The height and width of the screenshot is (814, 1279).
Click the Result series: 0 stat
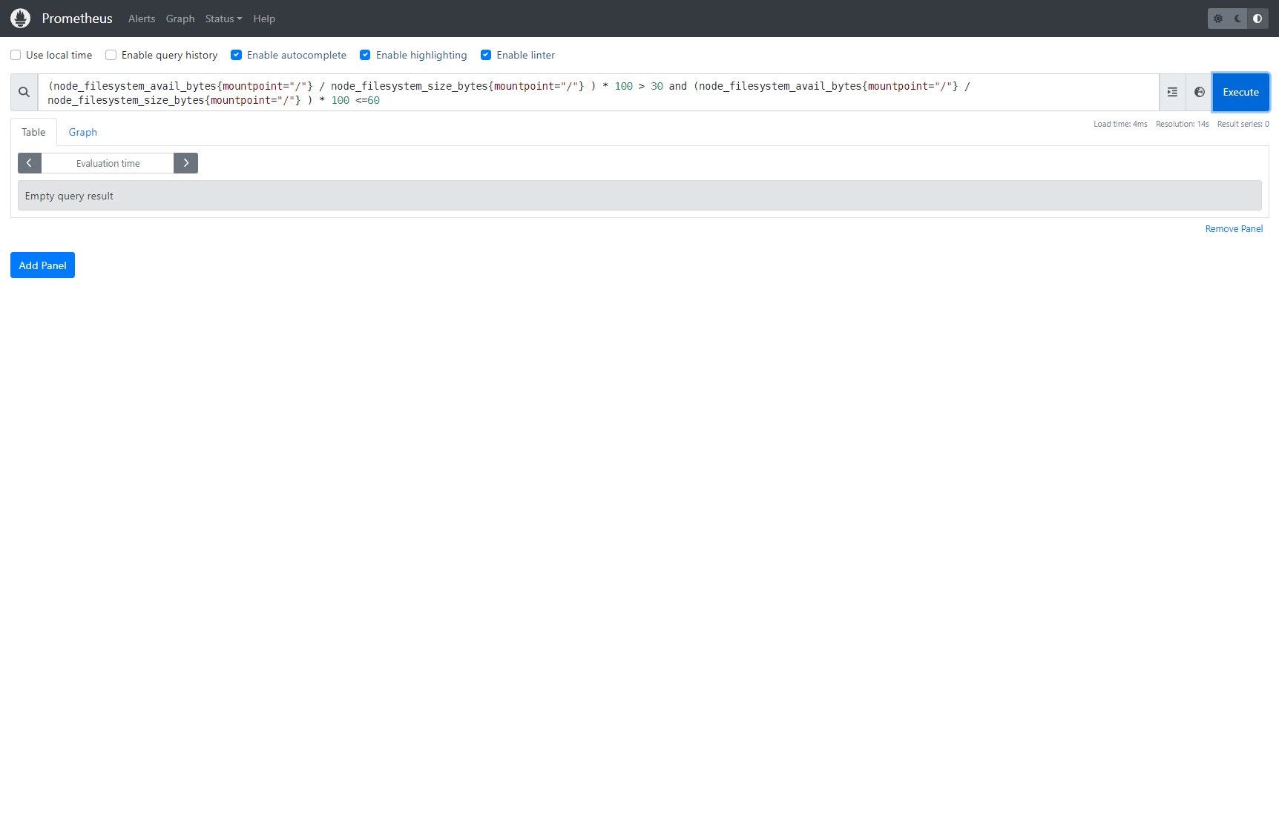pos(1243,124)
